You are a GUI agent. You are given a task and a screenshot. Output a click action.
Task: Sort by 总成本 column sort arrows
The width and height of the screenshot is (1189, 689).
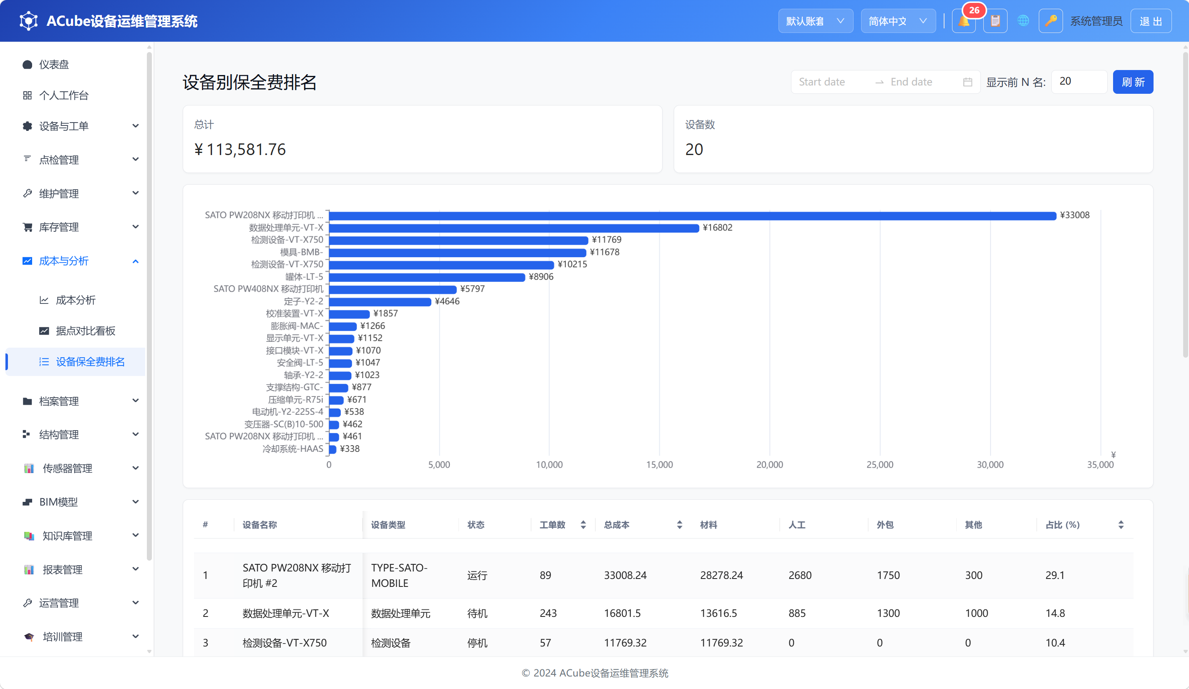tap(680, 524)
